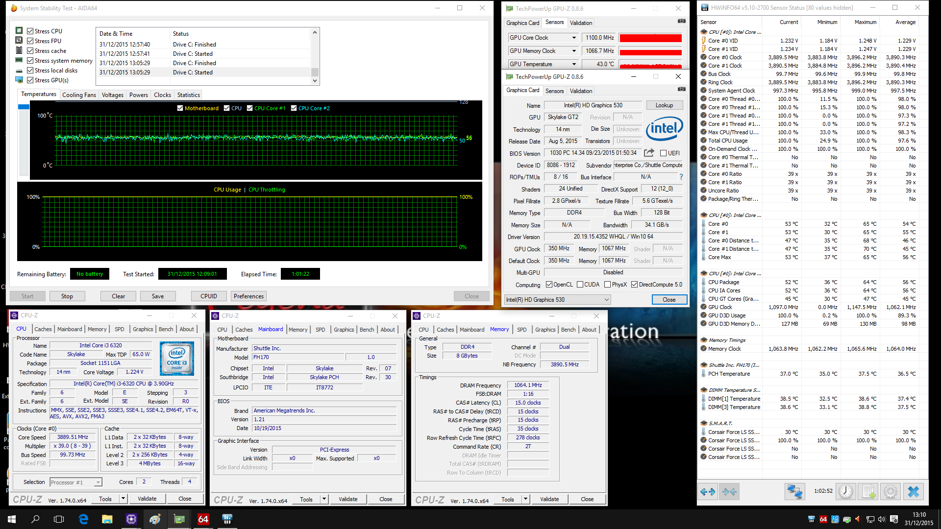Toggle UEFI checkbox in GPU-Z

coord(663,153)
